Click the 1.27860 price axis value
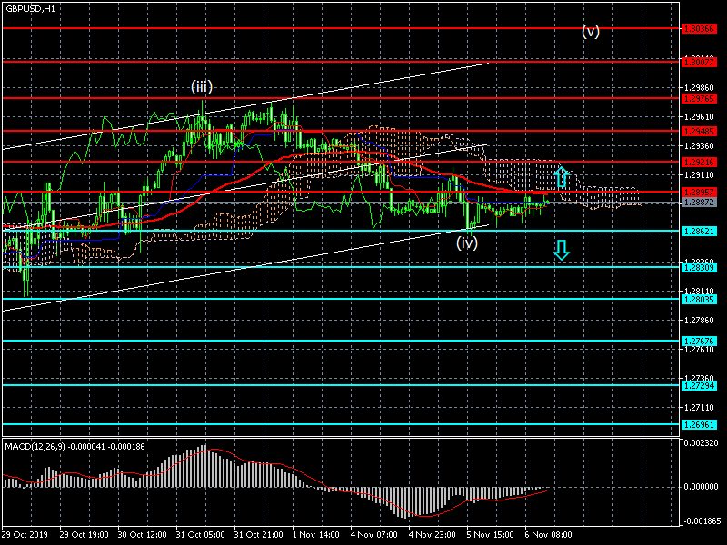This screenshot has width=727, height=545. coord(699,321)
